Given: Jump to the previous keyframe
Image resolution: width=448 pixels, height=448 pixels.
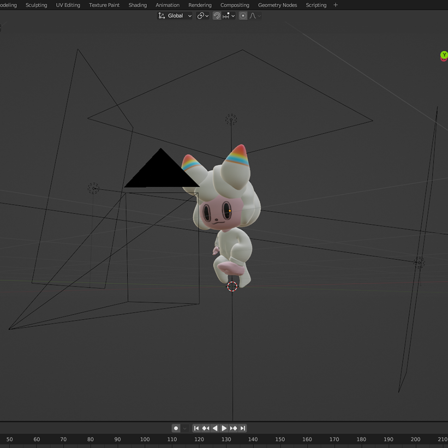Looking at the screenshot, I should [206, 428].
